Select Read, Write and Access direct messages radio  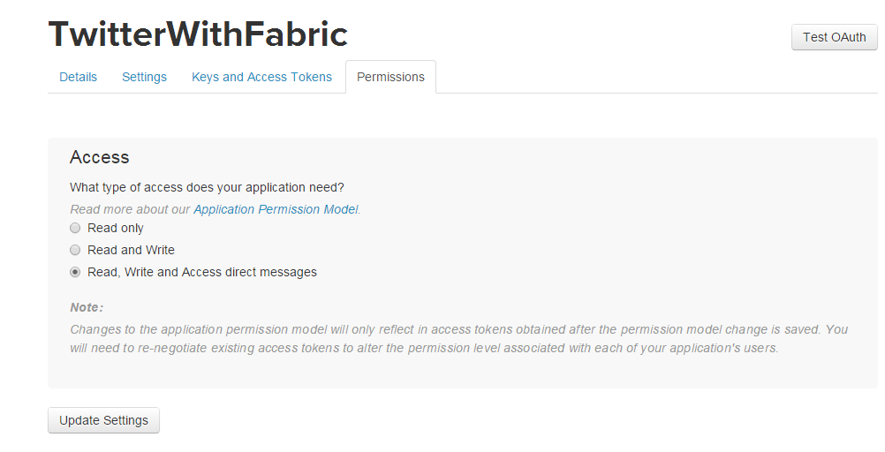[75, 272]
